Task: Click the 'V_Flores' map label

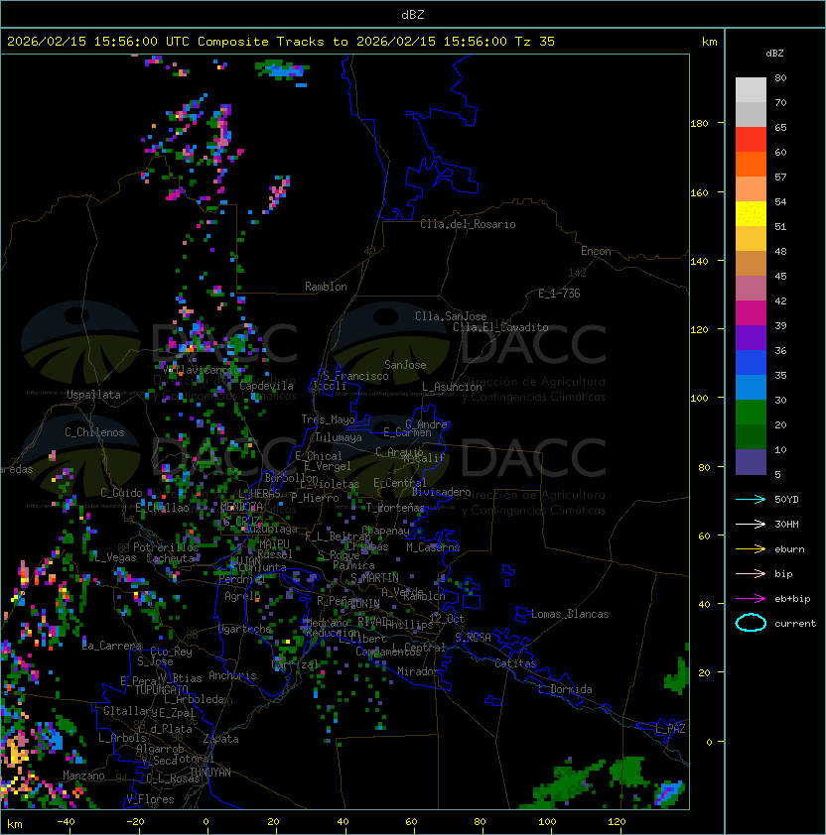Action: (150, 799)
